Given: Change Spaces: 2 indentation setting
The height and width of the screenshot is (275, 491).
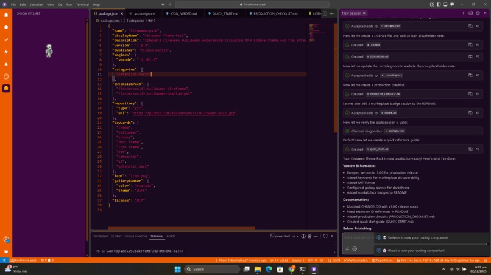Looking at the screenshot, I should click(x=298, y=260).
